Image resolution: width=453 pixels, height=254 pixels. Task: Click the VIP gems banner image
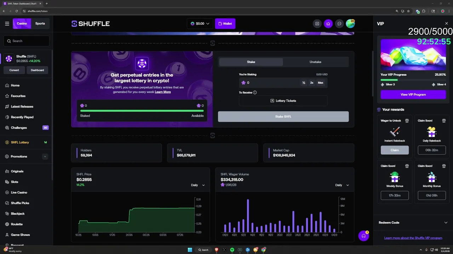[x=413, y=55]
